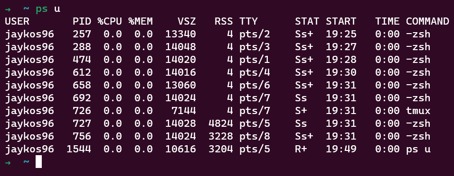Click start time 19:28
This screenshot has width=454, height=176.
(341, 60)
